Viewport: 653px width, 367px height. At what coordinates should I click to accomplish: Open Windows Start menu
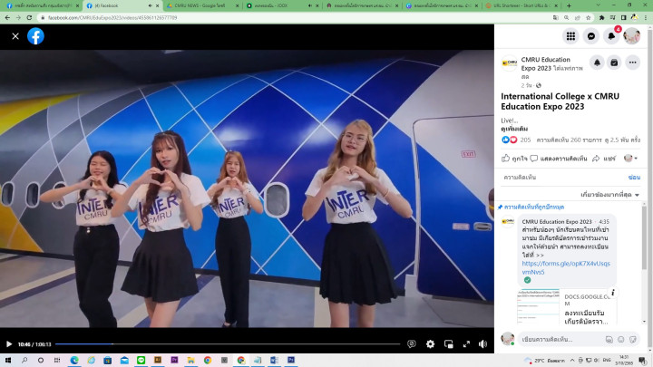coord(7,361)
